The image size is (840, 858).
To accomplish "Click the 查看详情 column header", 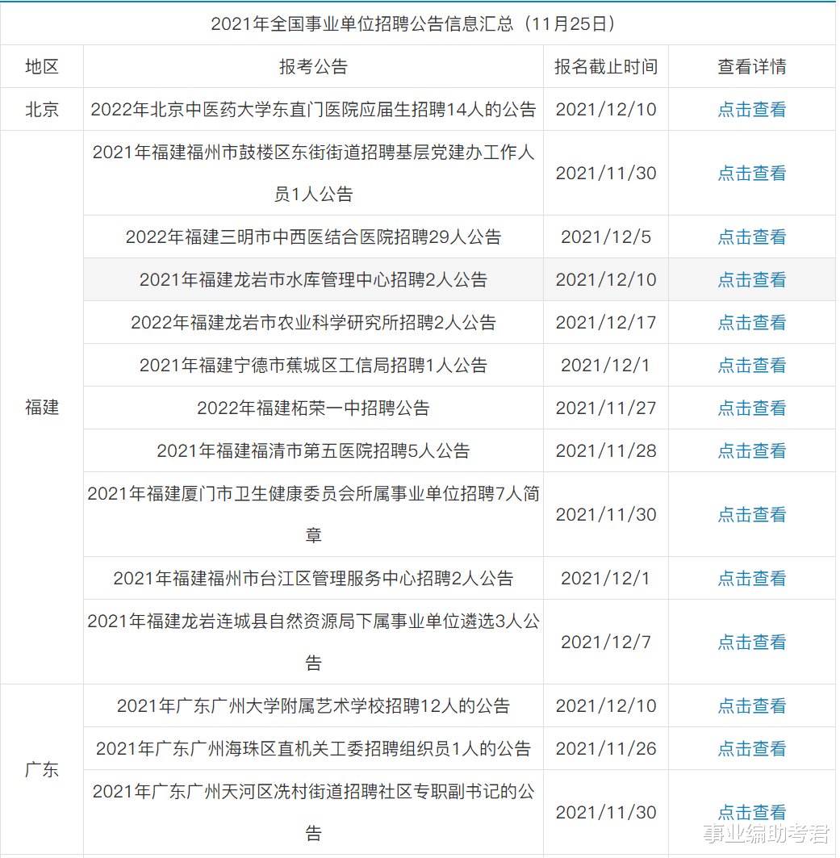I will (751, 67).
